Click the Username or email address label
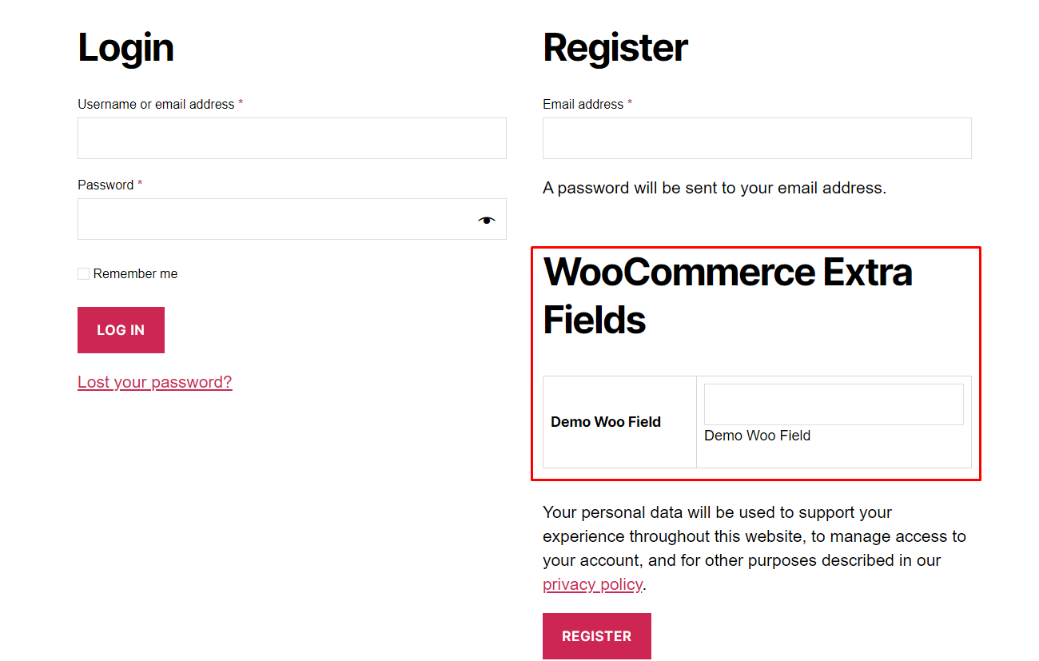1039x661 pixels. tap(156, 104)
